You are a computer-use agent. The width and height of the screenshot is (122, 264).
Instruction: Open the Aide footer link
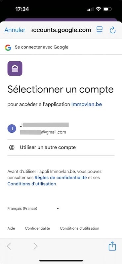tap(11, 228)
